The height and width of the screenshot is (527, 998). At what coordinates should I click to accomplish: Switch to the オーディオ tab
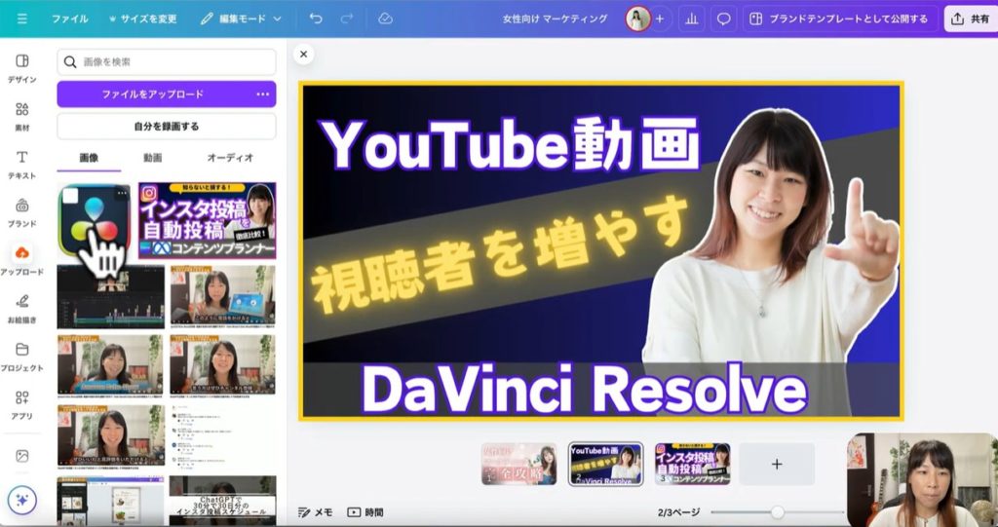(x=231, y=158)
